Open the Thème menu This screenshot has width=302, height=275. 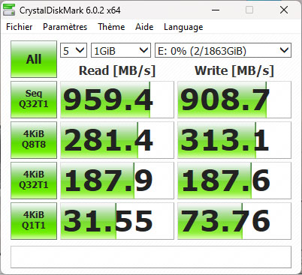[x=111, y=27]
